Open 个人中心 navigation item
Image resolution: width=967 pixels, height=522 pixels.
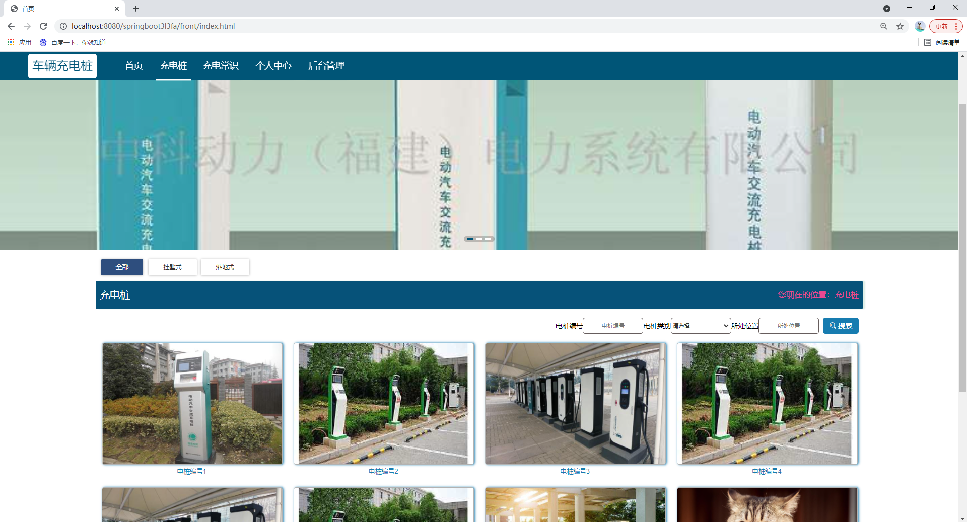point(273,66)
